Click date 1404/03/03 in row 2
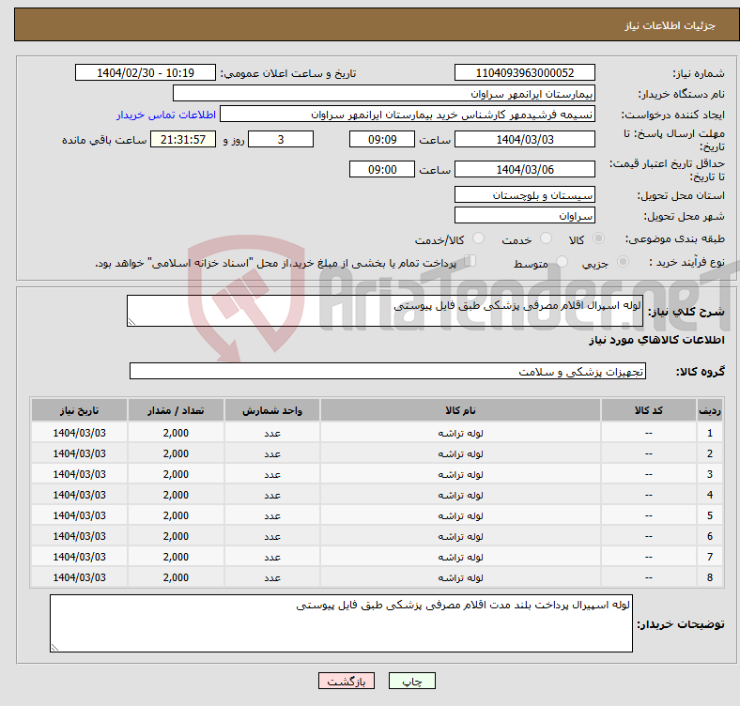 click(79, 453)
